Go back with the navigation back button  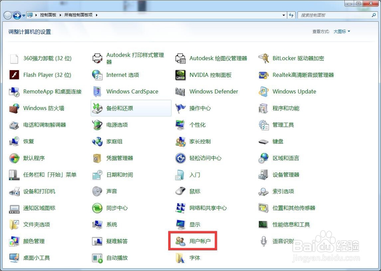pos(8,15)
